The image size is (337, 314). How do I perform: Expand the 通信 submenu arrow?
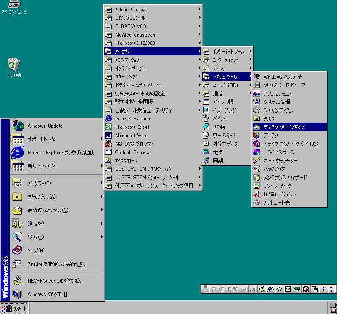251,93
